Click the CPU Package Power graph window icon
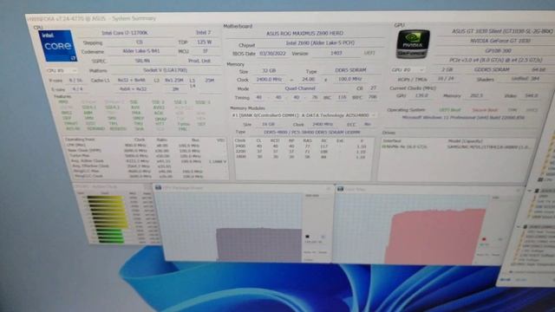 pos(158,187)
